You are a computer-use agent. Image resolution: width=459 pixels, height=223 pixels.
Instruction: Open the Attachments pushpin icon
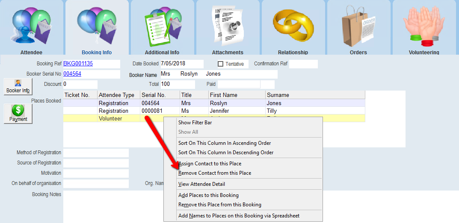[228, 26]
